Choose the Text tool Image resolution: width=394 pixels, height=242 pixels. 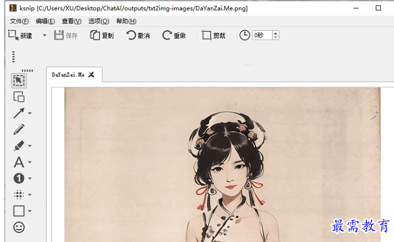point(19,162)
